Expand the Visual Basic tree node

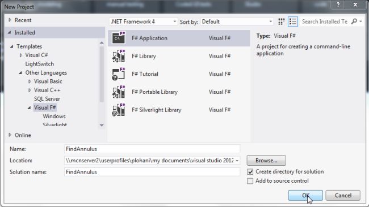[30, 81]
